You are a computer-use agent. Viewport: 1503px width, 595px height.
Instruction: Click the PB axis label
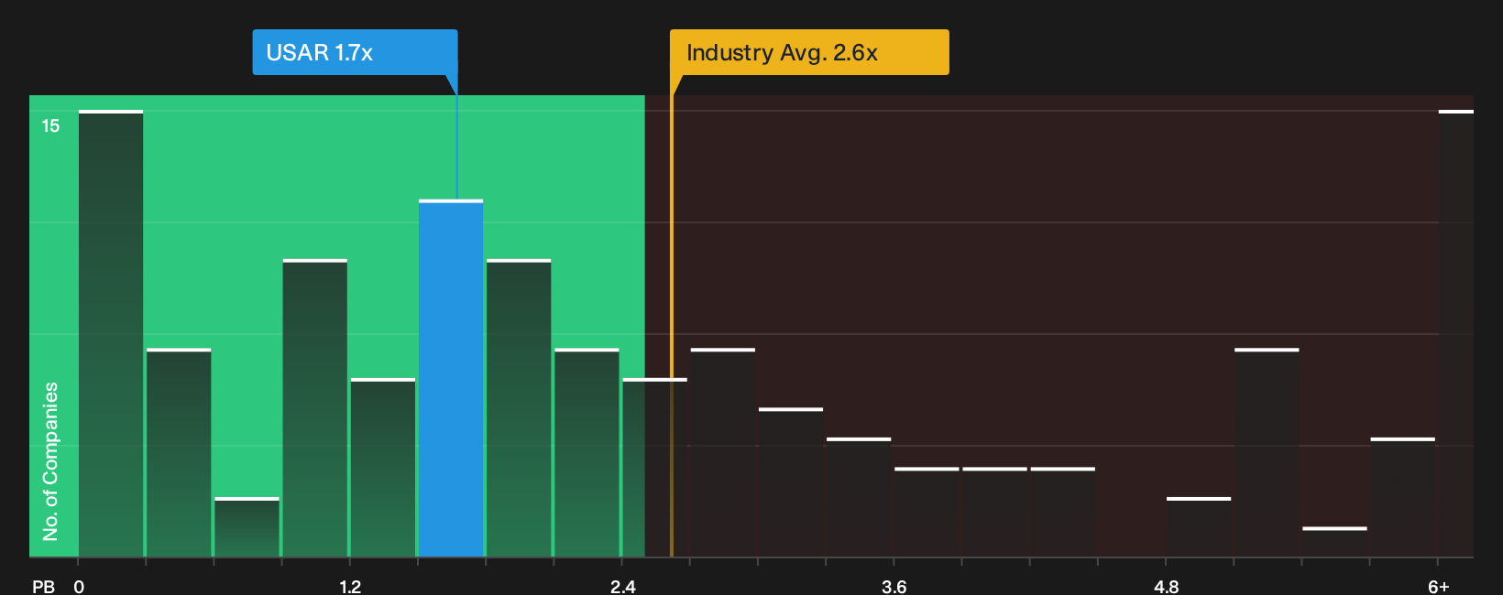pos(43,586)
